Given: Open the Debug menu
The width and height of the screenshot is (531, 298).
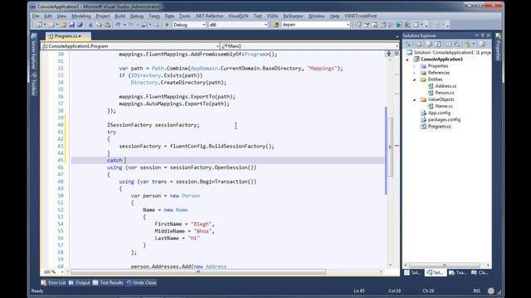Looking at the screenshot, I should click(136, 16).
